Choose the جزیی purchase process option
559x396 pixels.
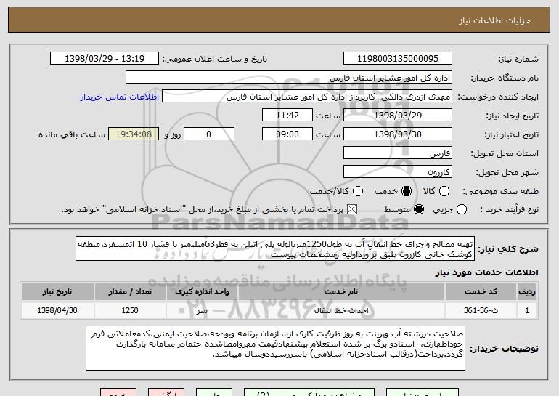(461, 209)
